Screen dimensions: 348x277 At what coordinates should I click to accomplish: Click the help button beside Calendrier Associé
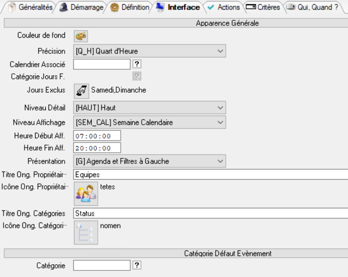point(137,64)
